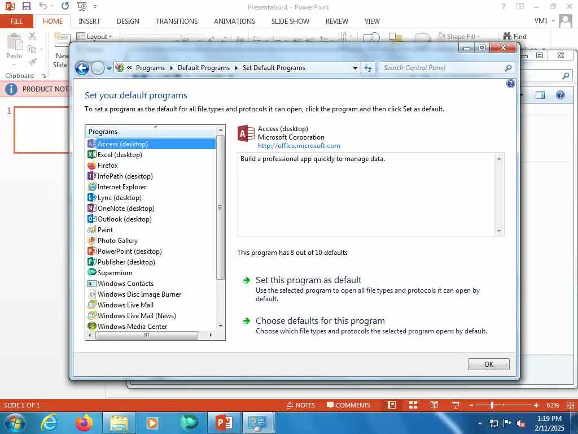Viewport: 578px width, 434px height.
Task: Select Paint in the programs list
Action: (x=100, y=229)
